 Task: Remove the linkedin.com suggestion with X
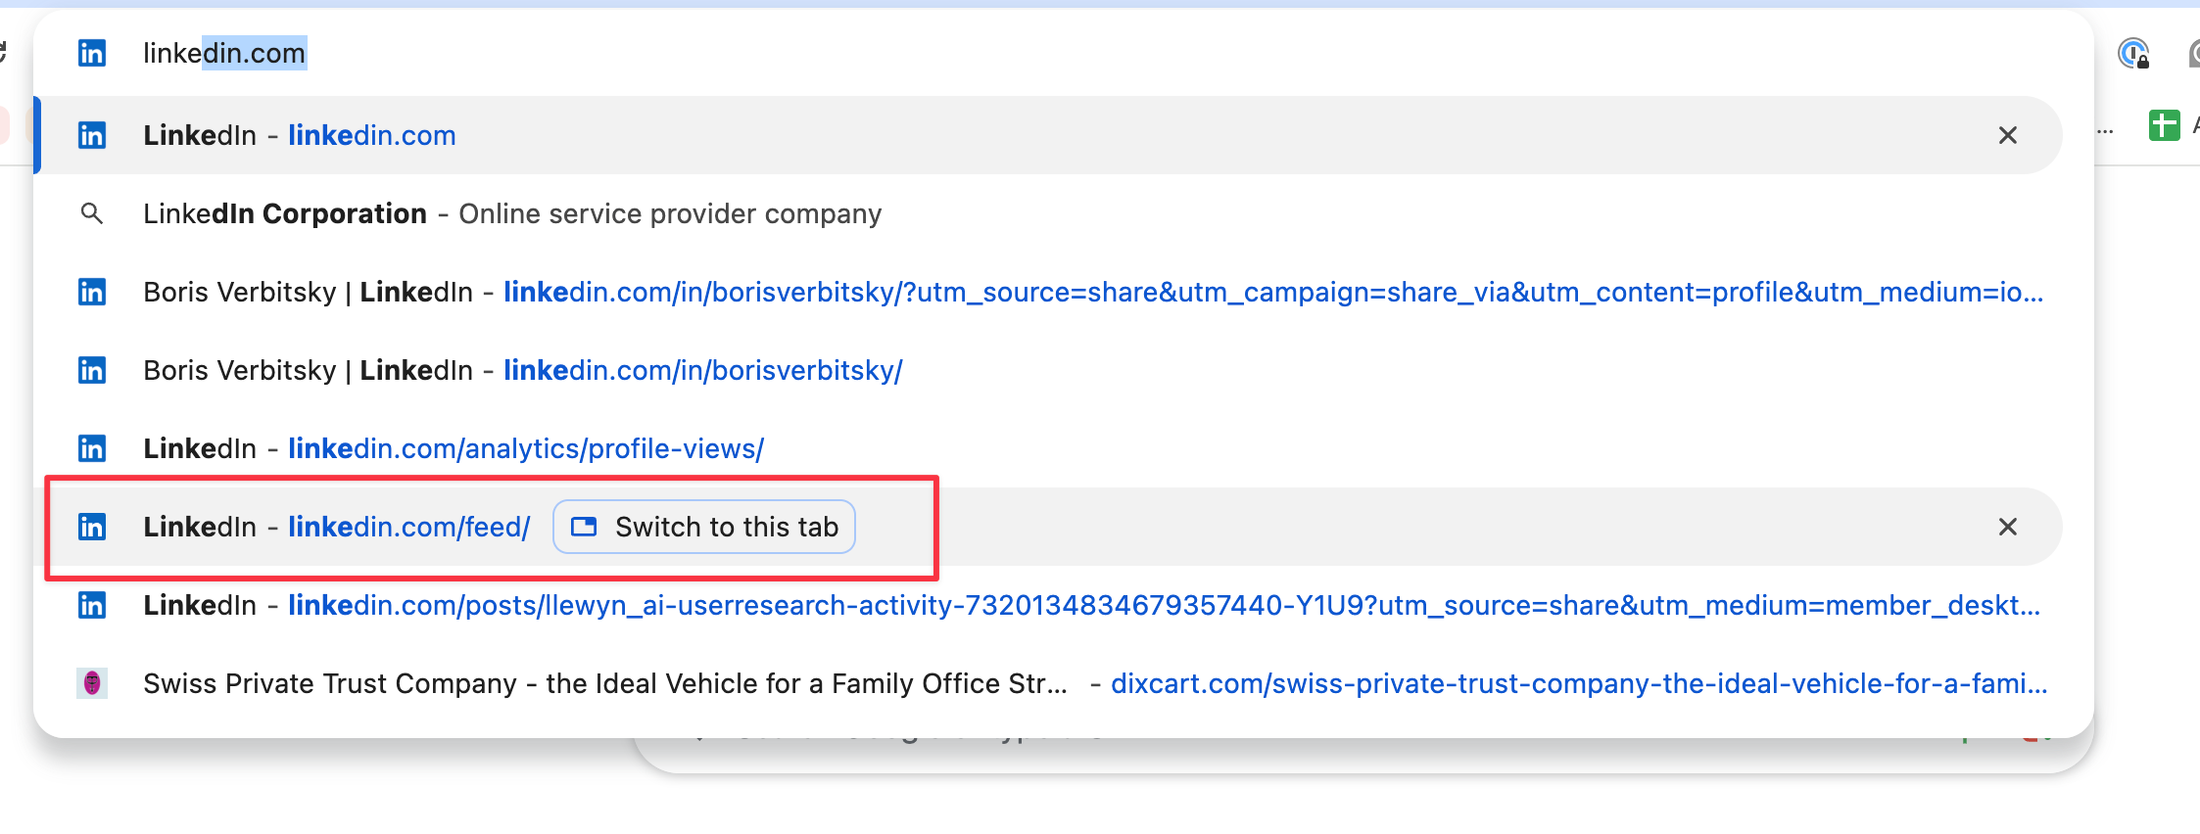point(2008,135)
